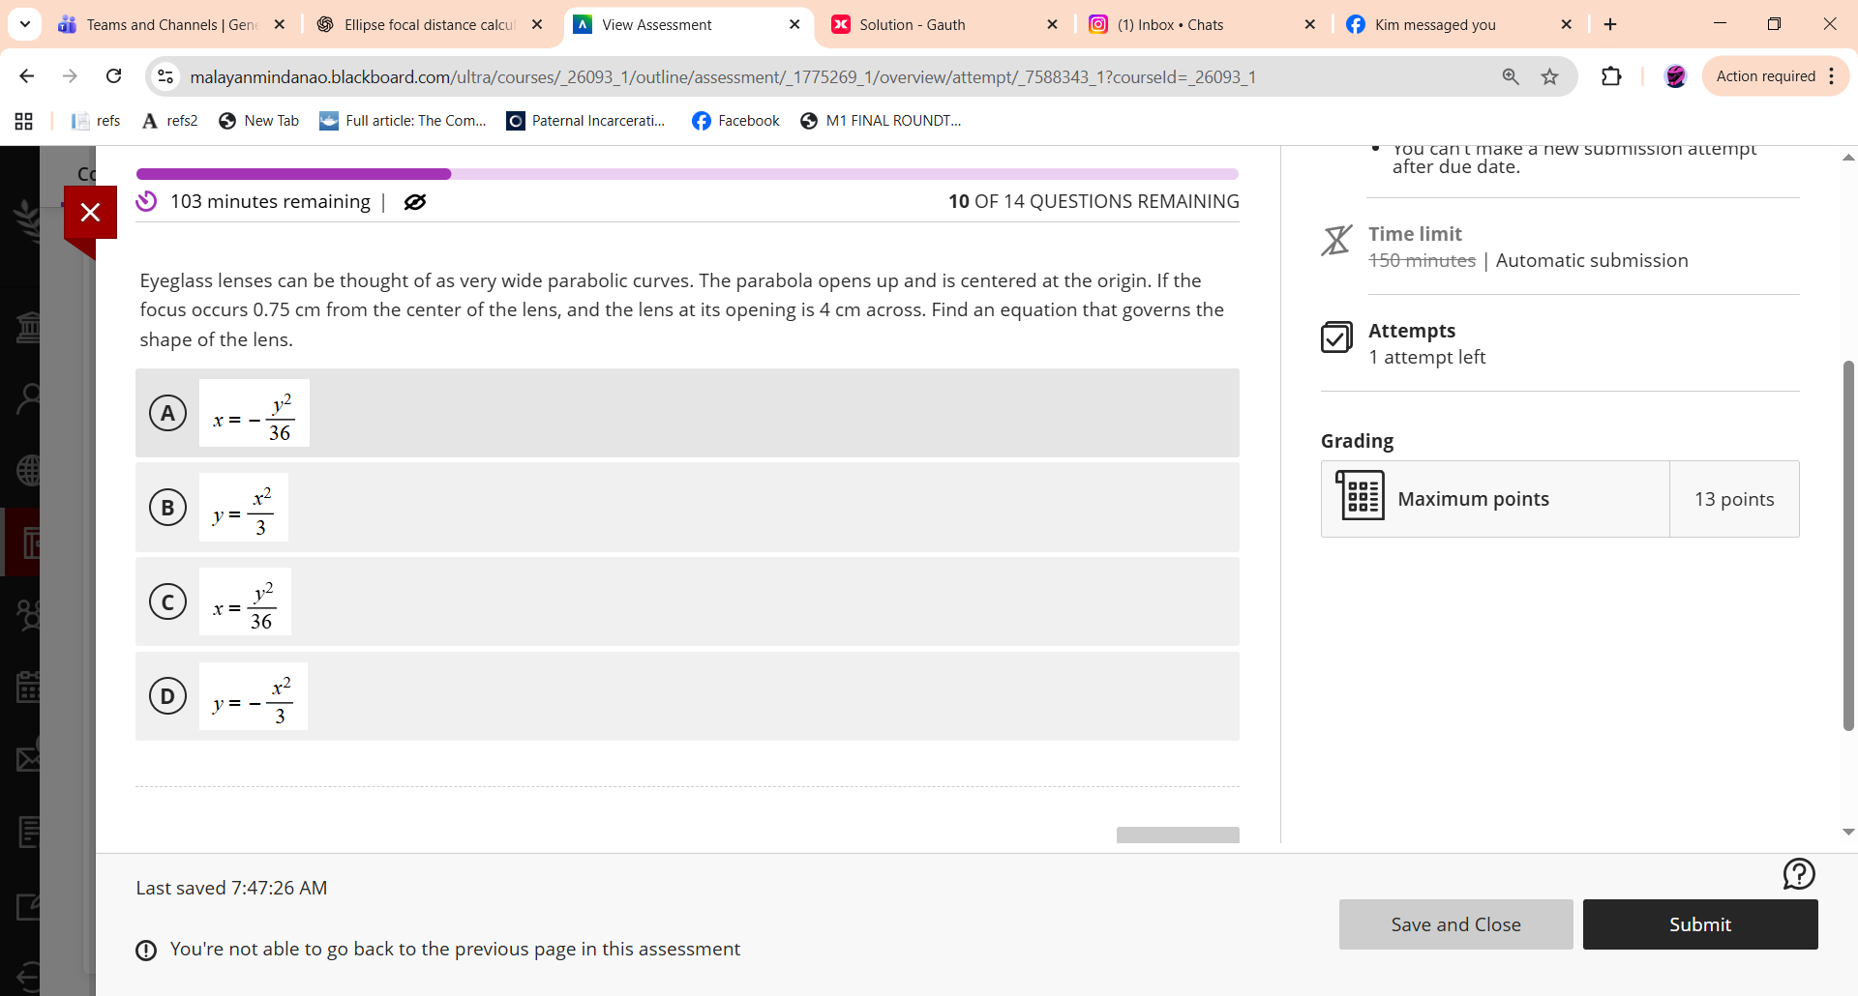Choose answer option D
The height and width of the screenshot is (996, 1858).
click(x=167, y=696)
